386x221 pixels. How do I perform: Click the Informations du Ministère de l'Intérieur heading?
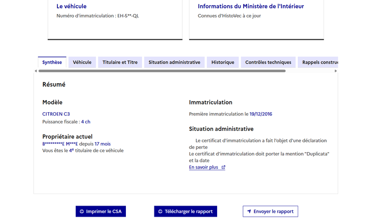tap(251, 6)
